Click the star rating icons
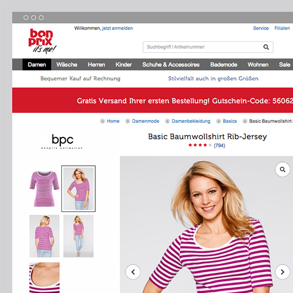Image resolution: width=293 pixels, height=293 pixels. [x=200, y=145]
